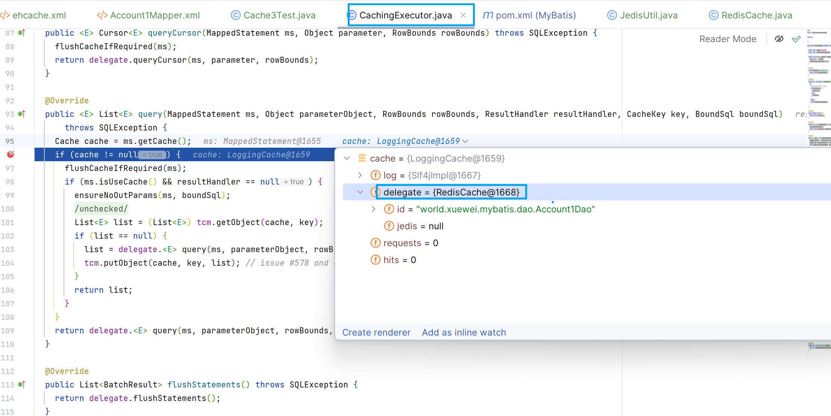Click override gutter icon on line 93
The image size is (831, 416).
tap(21, 114)
